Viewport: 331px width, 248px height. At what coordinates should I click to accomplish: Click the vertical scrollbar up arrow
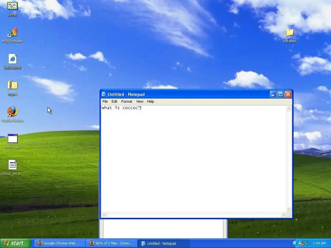(x=289, y=108)
